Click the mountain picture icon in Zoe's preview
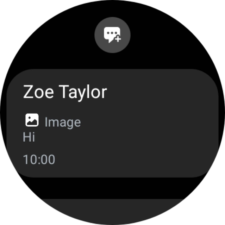225x225 pixels. coord(32,120)
